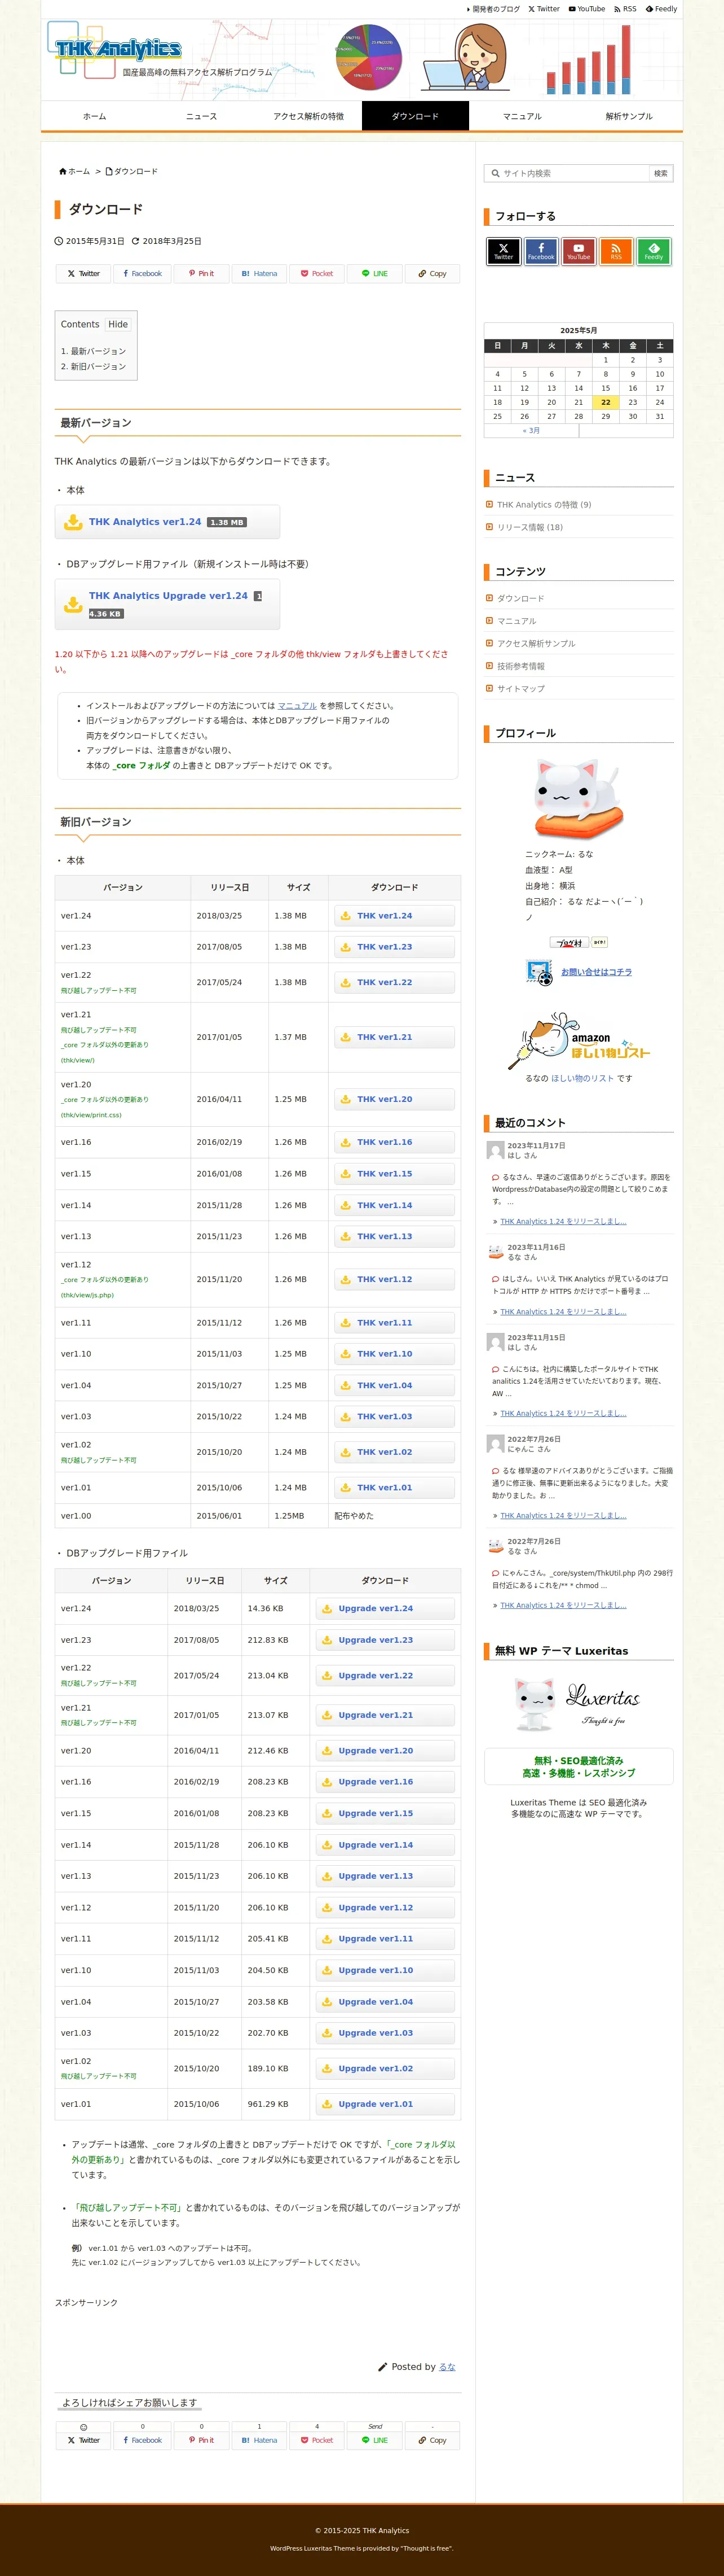The image size is (724, 2576).
Task: Share via LINE button under post date
Action: tap(374, 274)
